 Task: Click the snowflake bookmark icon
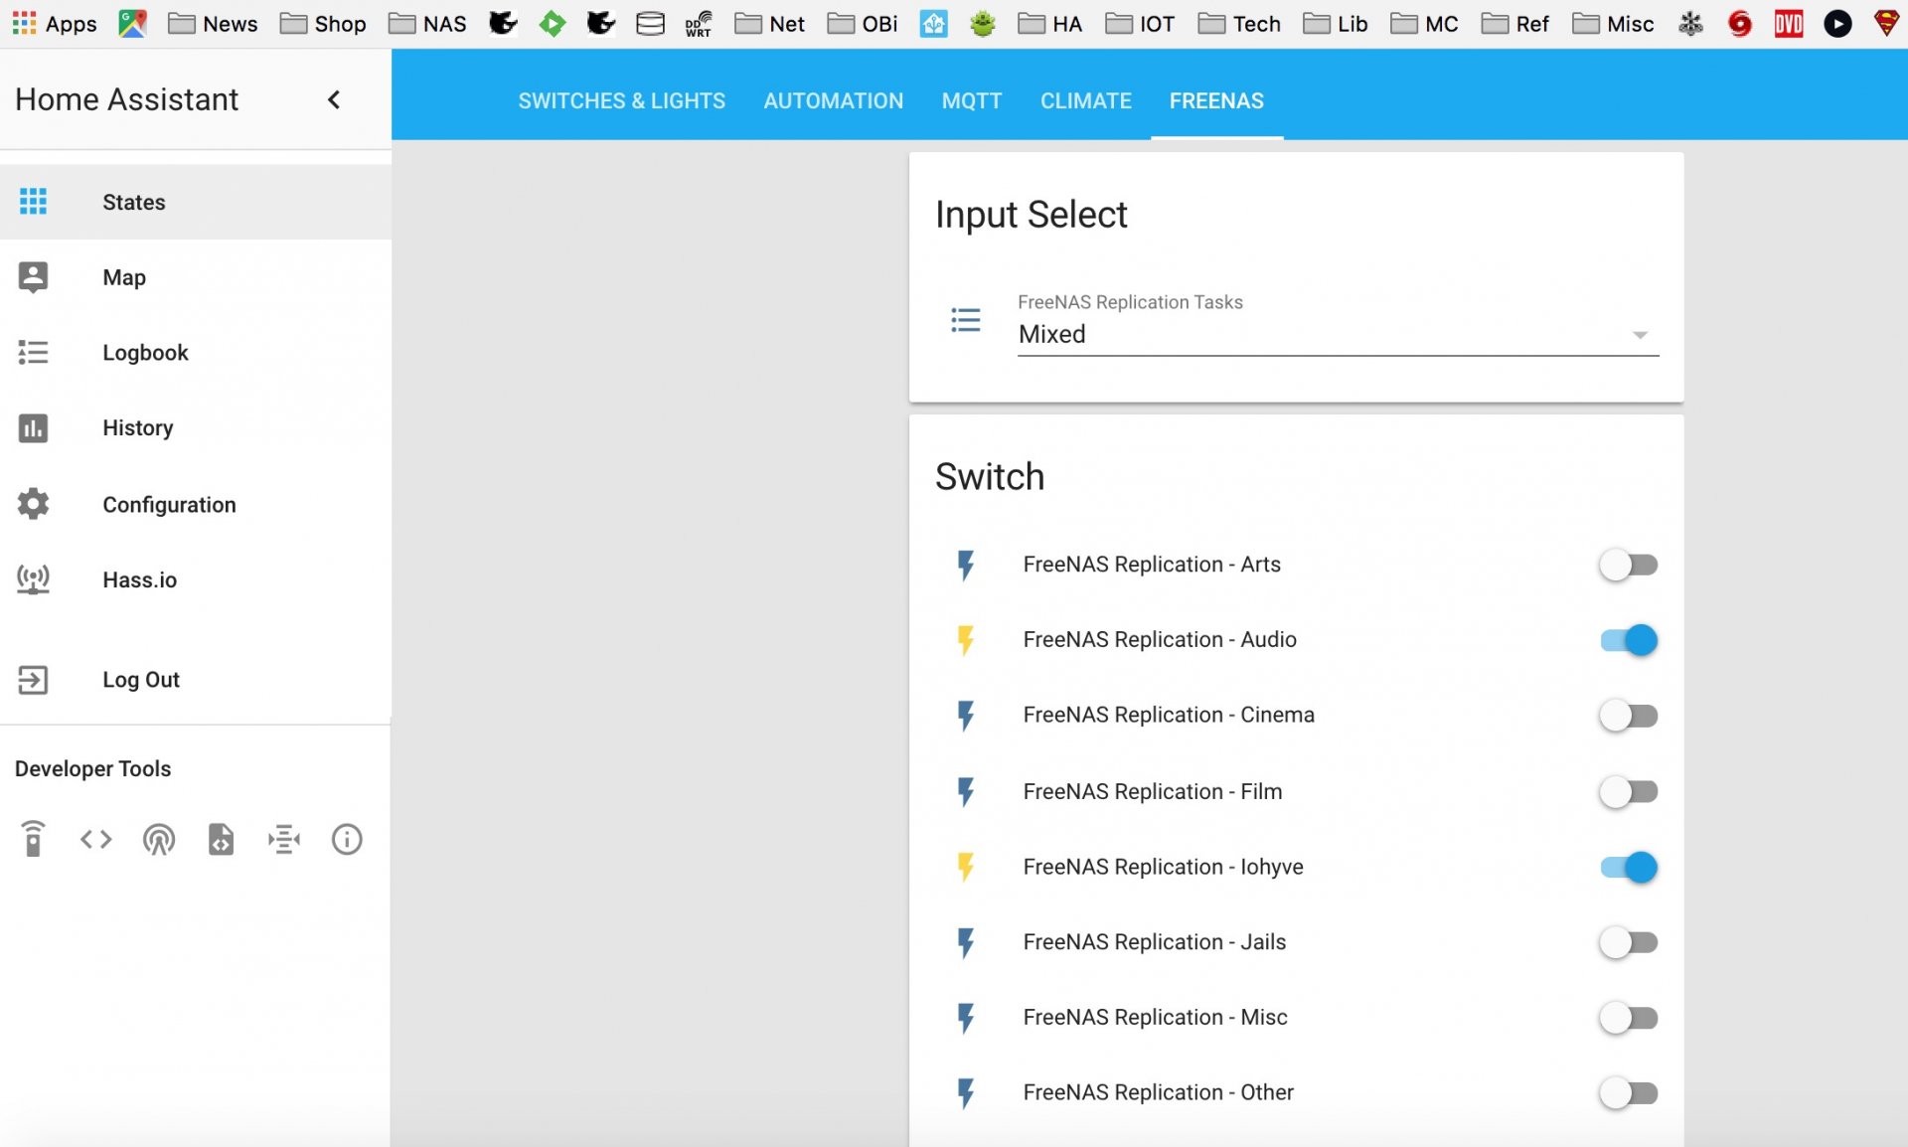pos(1690,23)
